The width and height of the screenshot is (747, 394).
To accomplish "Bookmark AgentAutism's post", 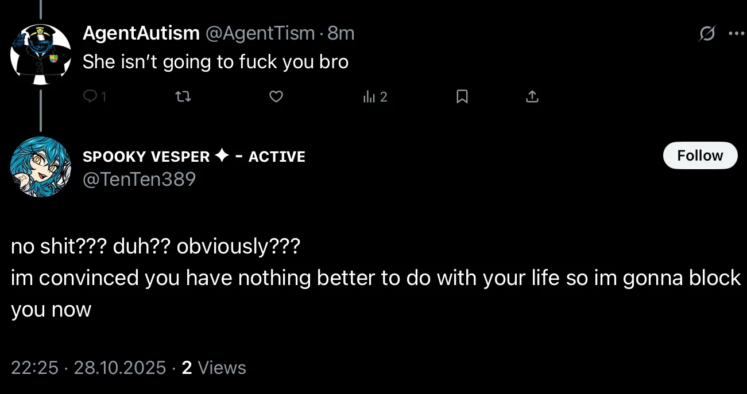I will (462, 97).
